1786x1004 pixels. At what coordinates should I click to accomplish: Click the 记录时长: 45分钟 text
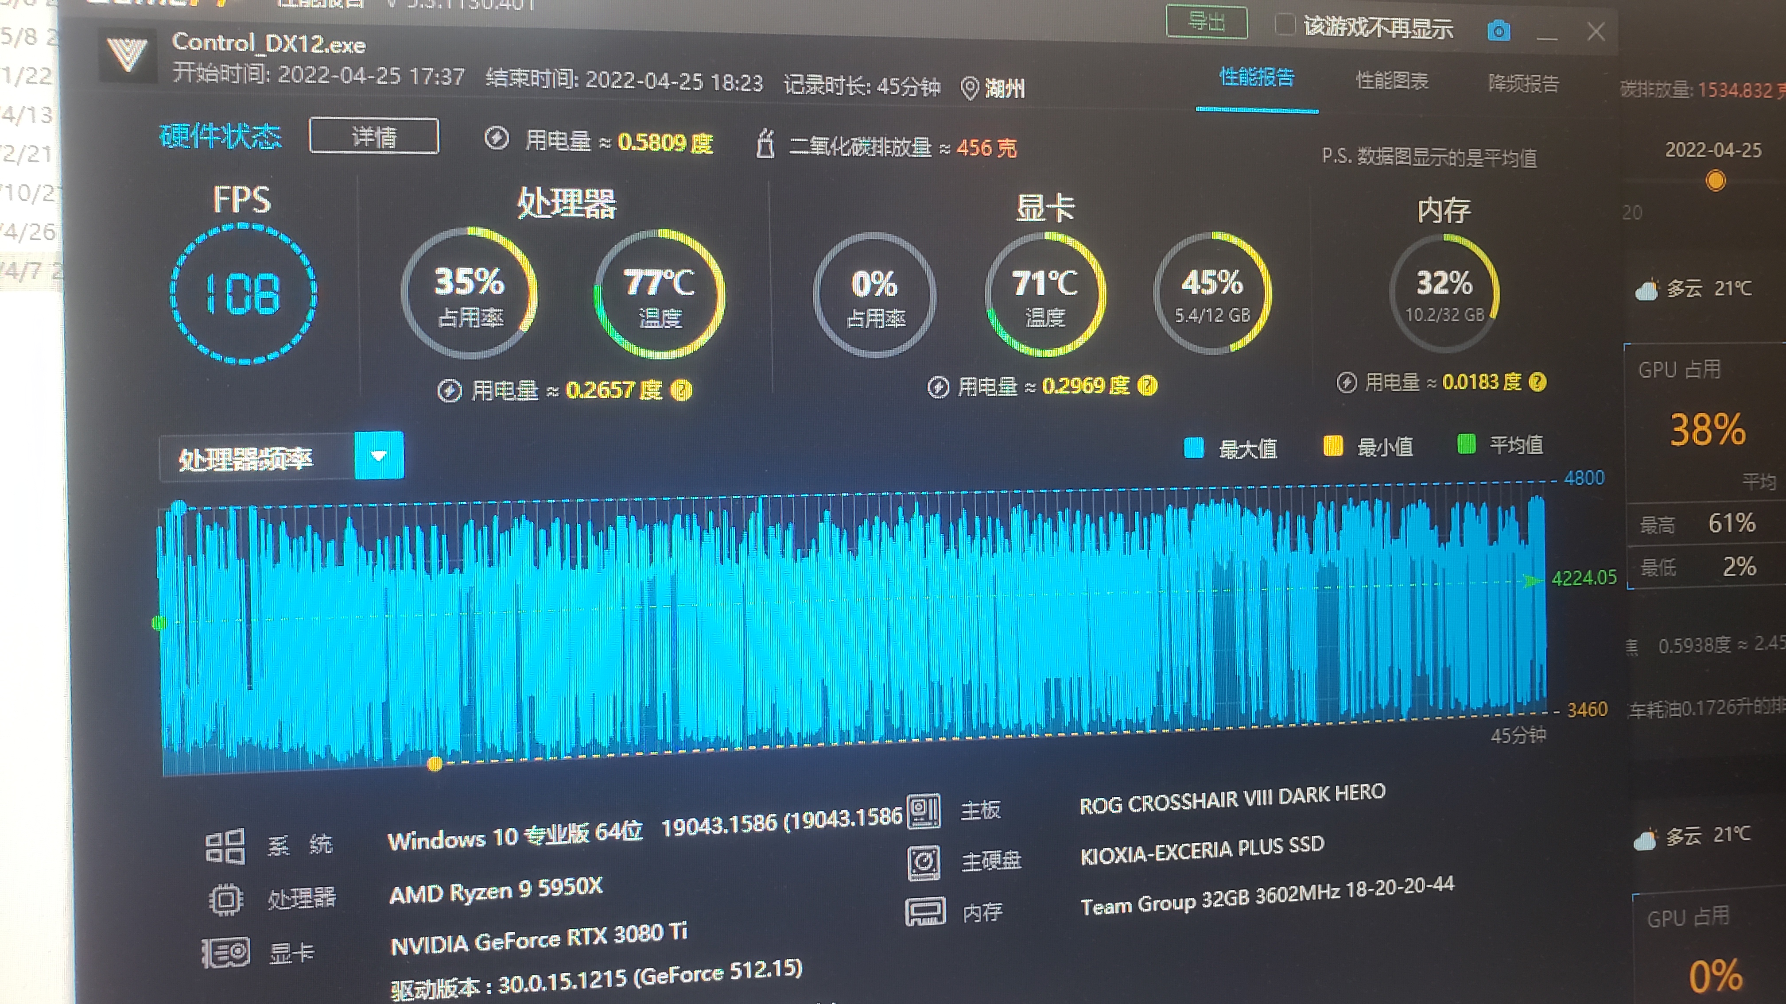point(862,85)
